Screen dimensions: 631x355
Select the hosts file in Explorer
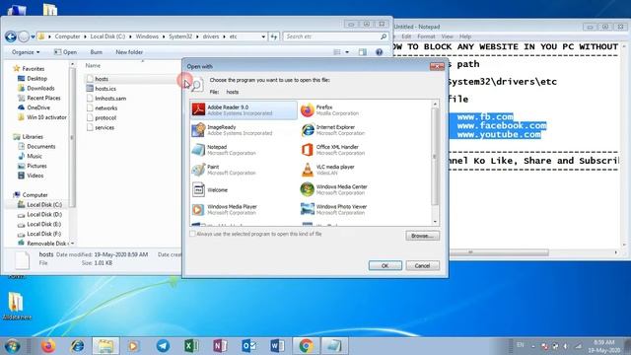[102, 79]
